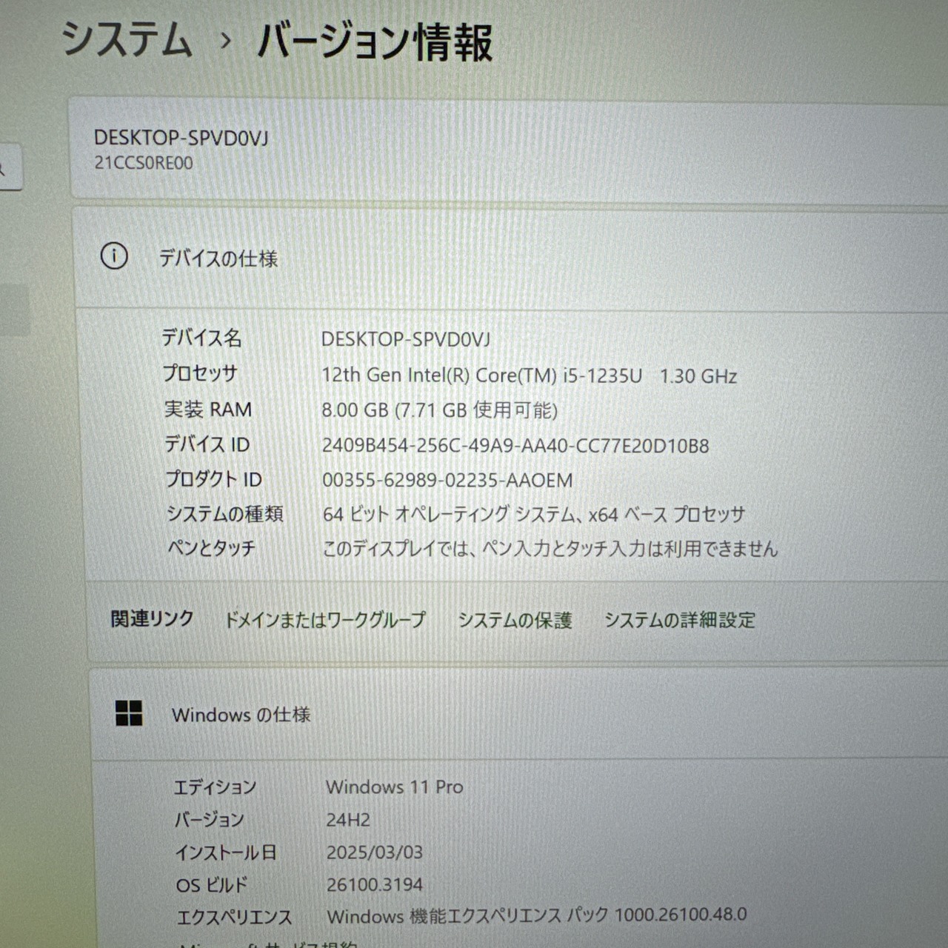The image size is (948, 948).
Task: Click the OS ビルド label
Action: [x=212, y=885]
